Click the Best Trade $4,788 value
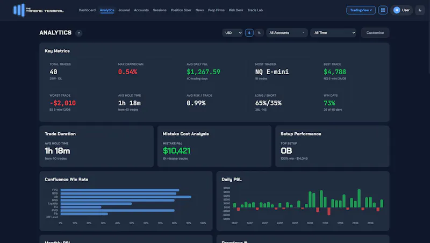The width and height of the screenshot is (430, 243). [334, 72]
